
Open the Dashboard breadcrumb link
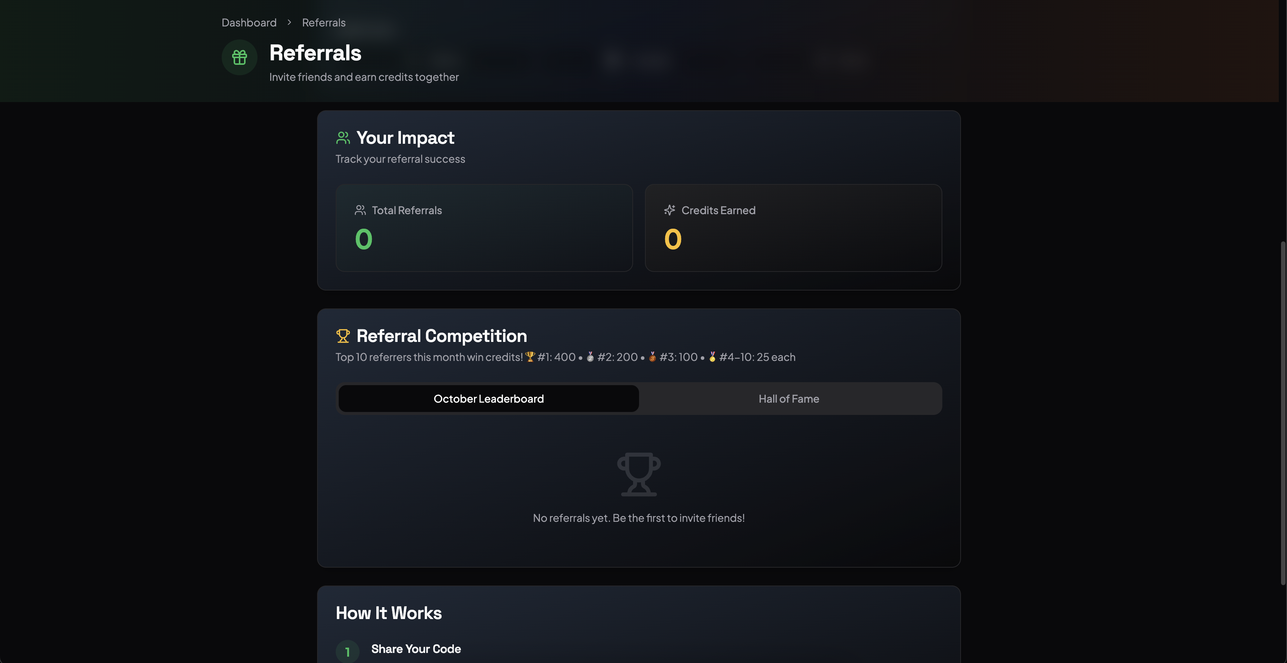coord(249,22)
